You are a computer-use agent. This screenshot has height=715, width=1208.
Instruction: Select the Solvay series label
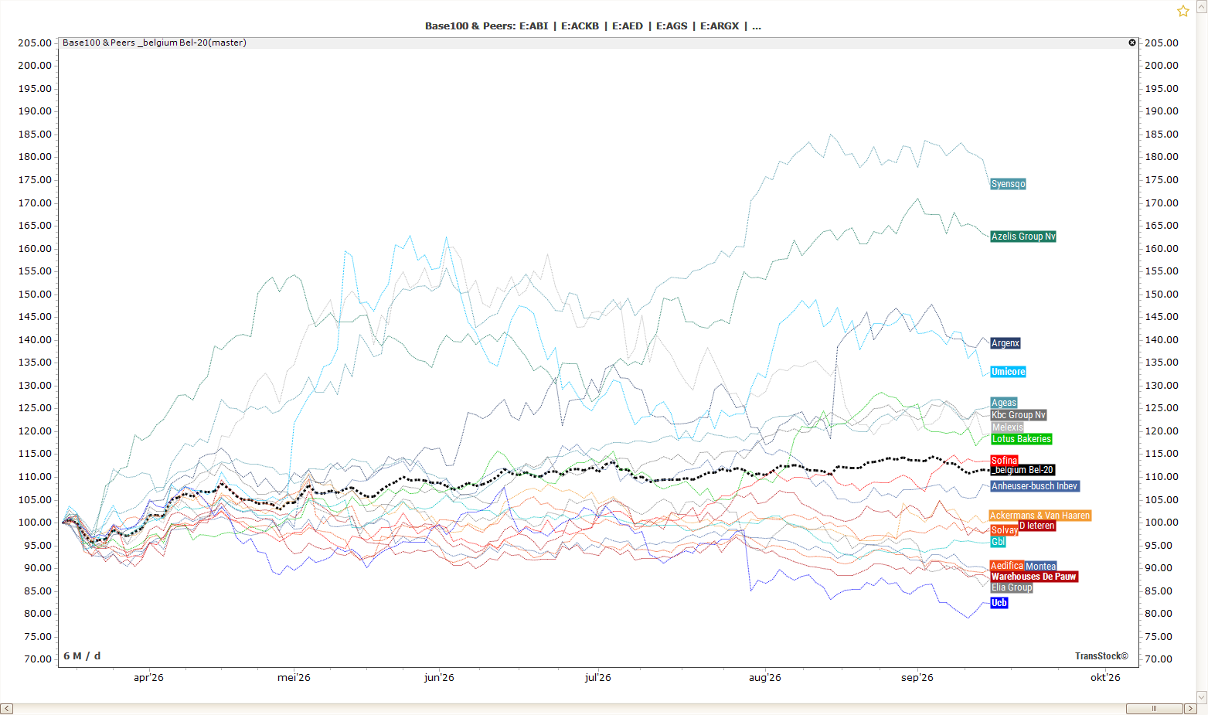click(x=1004, y=530)
